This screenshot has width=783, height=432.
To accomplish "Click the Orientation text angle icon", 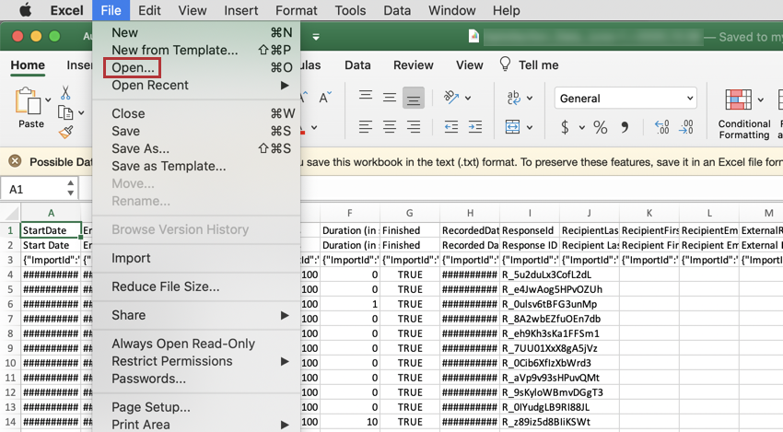I will (451, 98).
